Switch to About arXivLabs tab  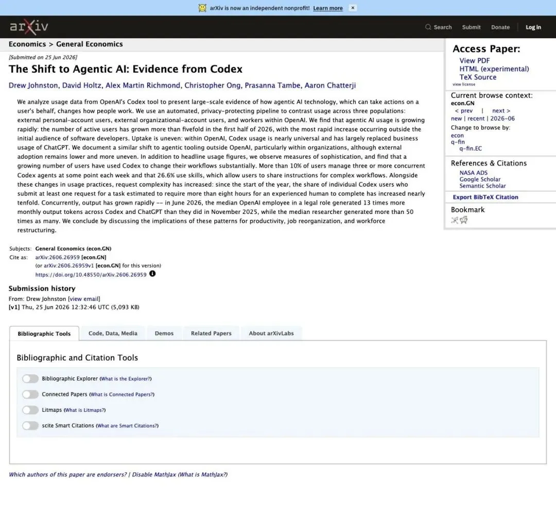pyautogui.click(x=271, y=333)
